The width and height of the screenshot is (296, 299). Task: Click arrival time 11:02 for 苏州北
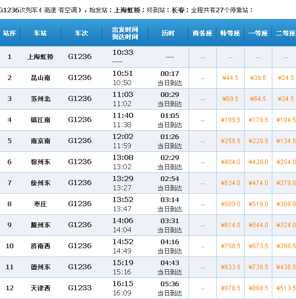tap(122, 104)
